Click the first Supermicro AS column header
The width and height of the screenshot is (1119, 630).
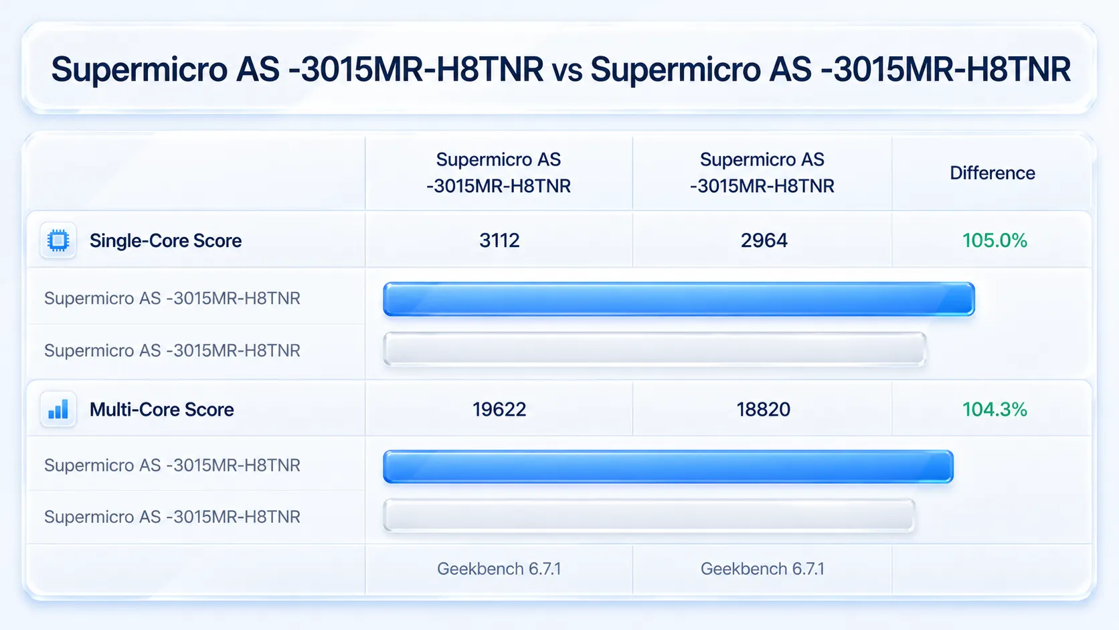pyautogui.click(x=499, y=173)
